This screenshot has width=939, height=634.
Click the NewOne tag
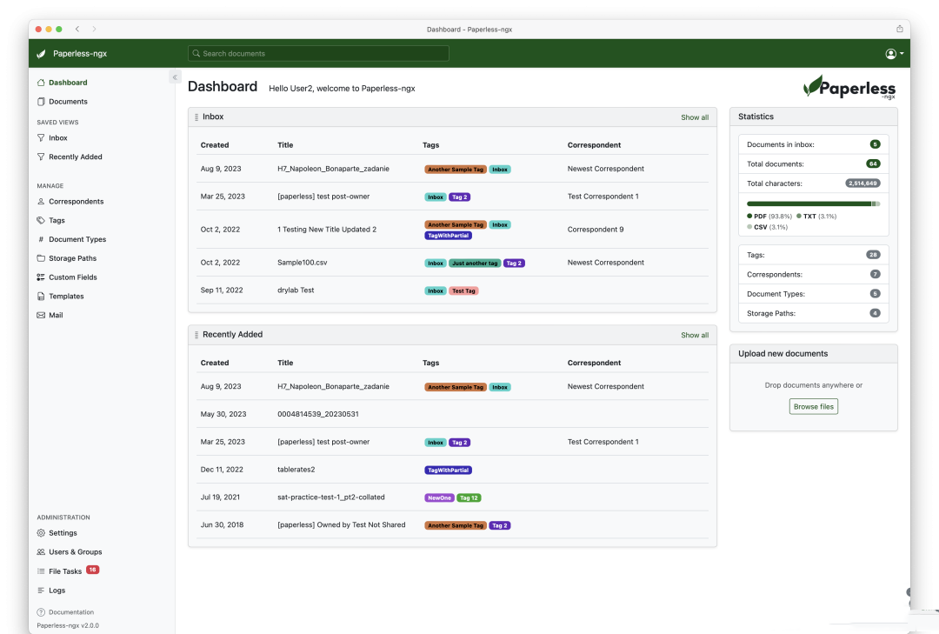[x=440, y=498]
